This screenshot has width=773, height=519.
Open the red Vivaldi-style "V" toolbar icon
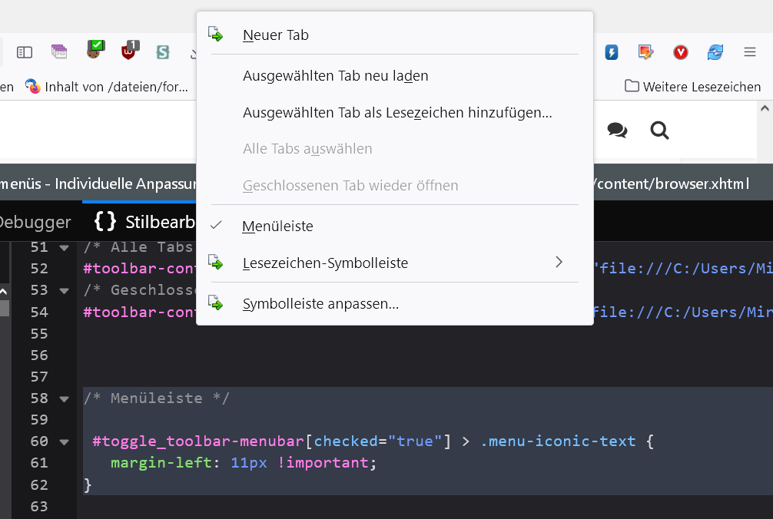680,52
